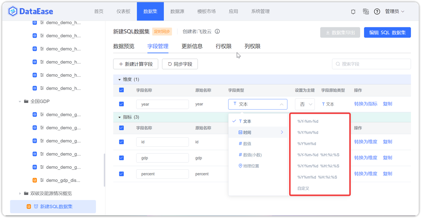Viewport: 421px width, 218px height.
Task: Click the sidebar vertical scrollbar
Action: coord(104,170)
